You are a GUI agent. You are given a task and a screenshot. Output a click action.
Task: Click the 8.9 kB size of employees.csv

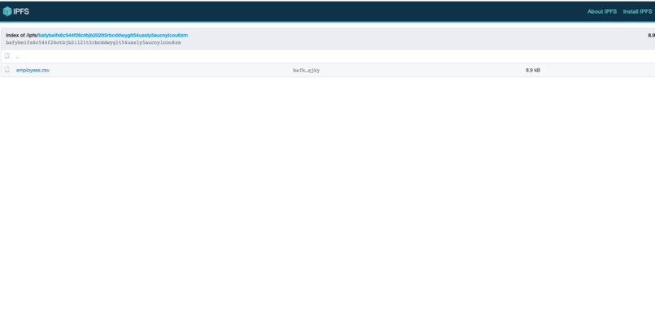(532, 70)
